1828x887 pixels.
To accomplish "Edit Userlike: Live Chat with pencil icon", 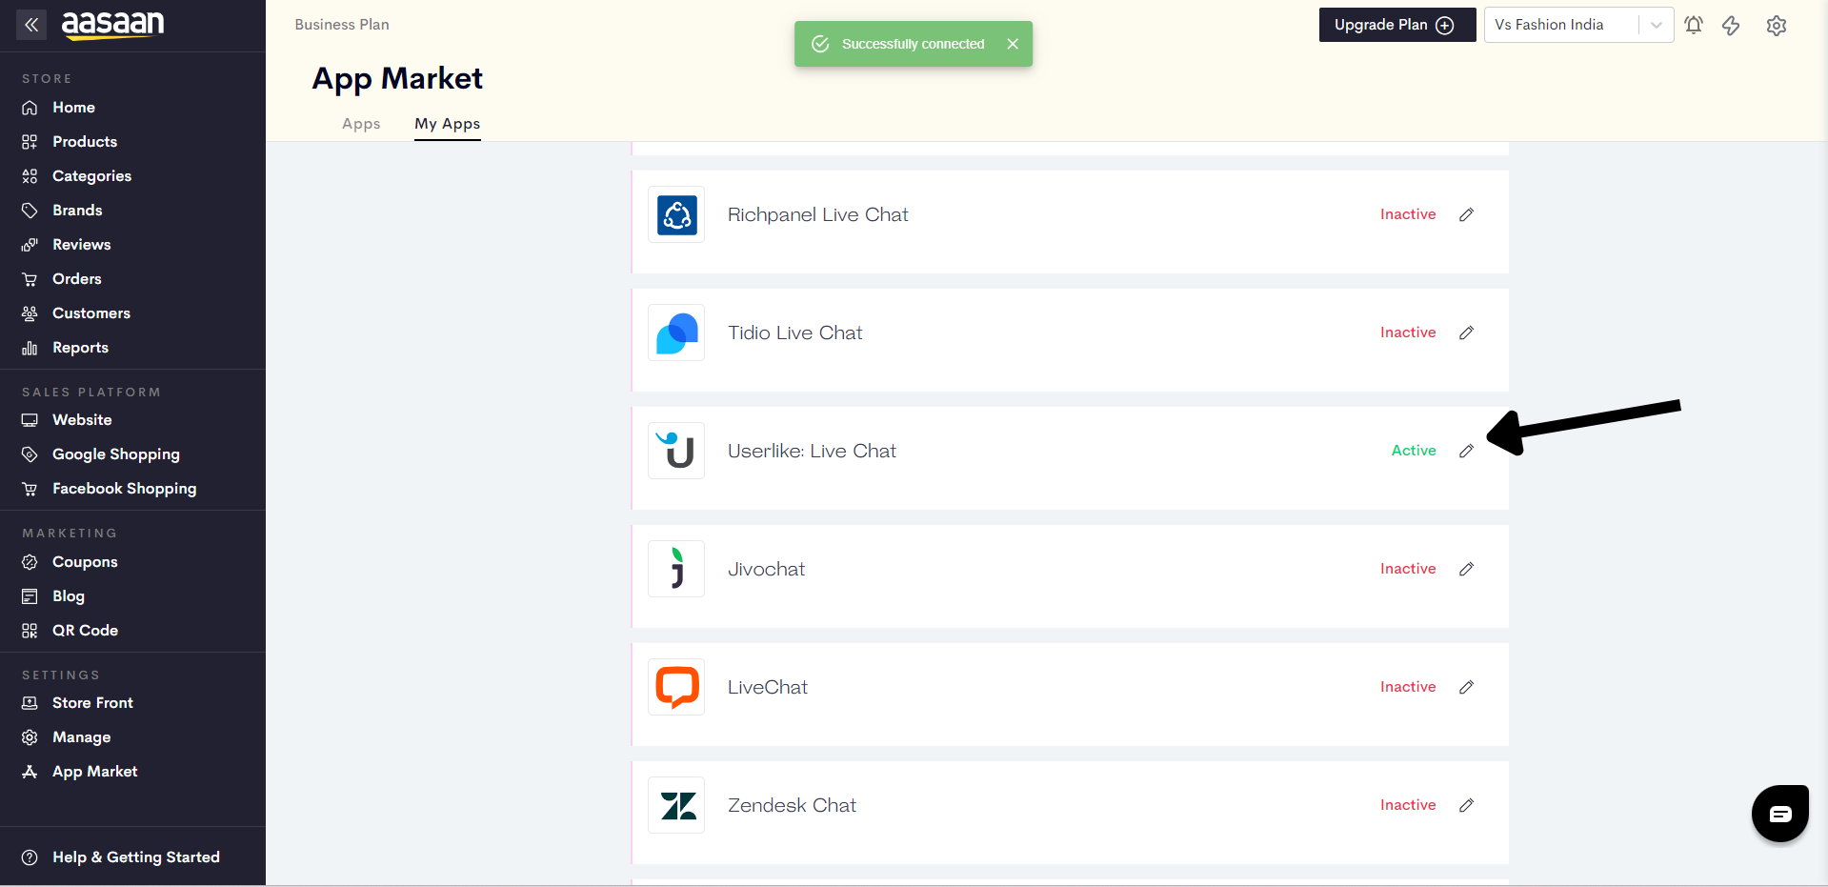I will (x=1467, y=451).
